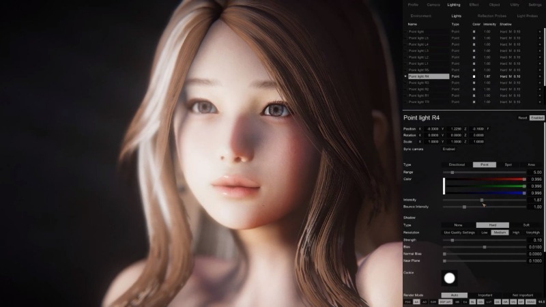Viewport: 546px width, 307px height.
Task: Select Point light R5 in the list
Action: pyautogui.click(x=429, y=70)
